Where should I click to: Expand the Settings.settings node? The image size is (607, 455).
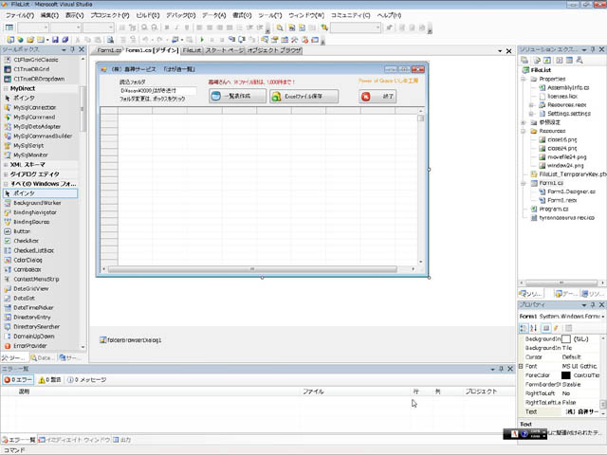click(x=531, y=114)
